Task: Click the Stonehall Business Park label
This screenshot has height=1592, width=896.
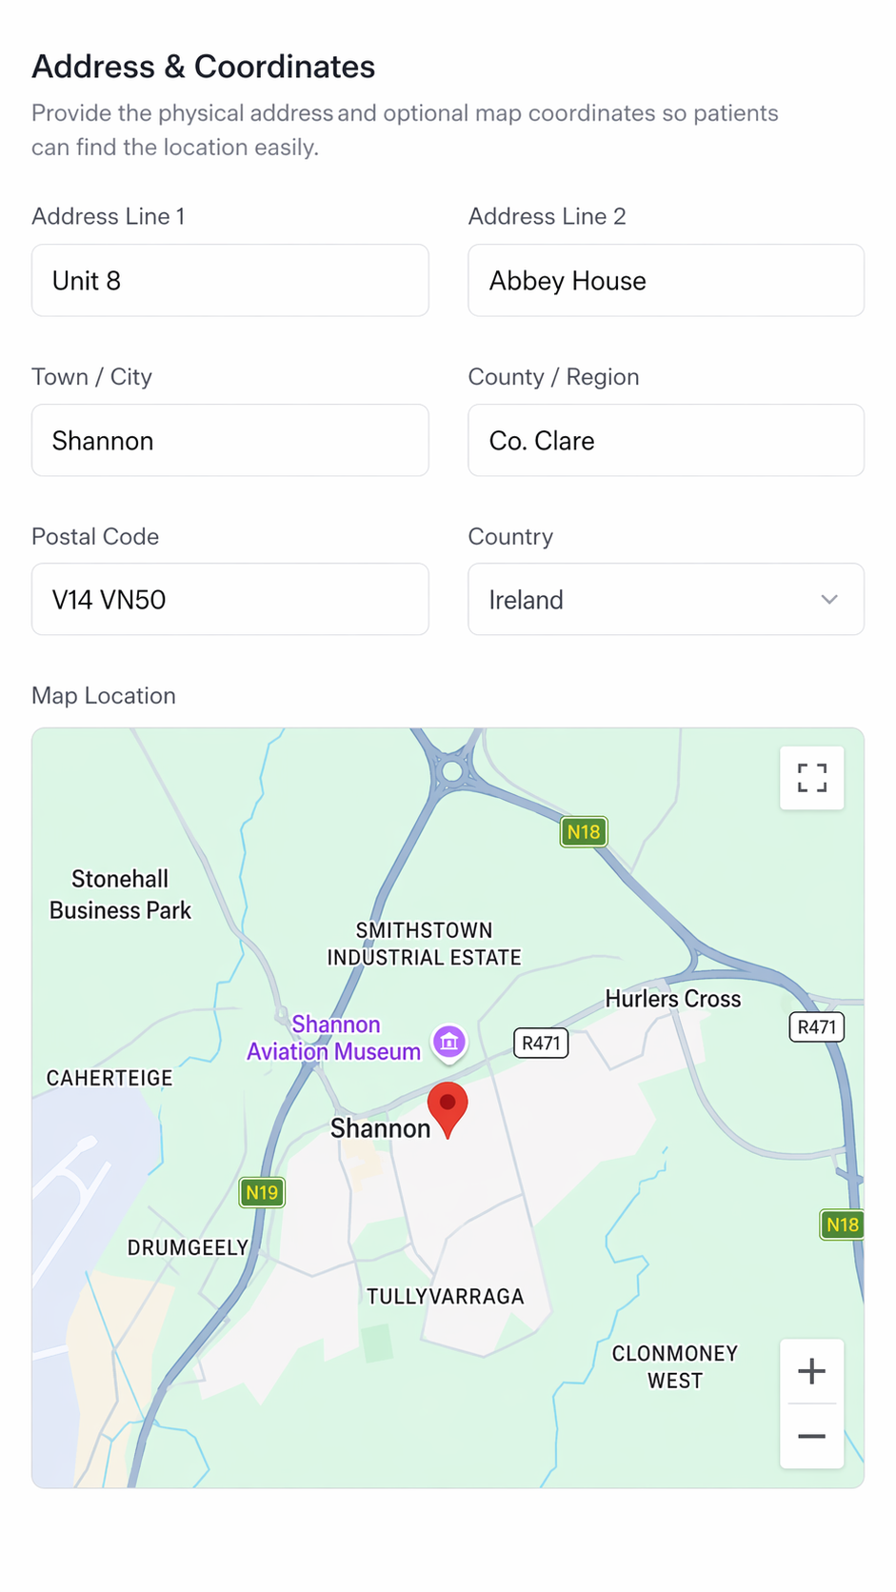Action: (x=120, y=895)
